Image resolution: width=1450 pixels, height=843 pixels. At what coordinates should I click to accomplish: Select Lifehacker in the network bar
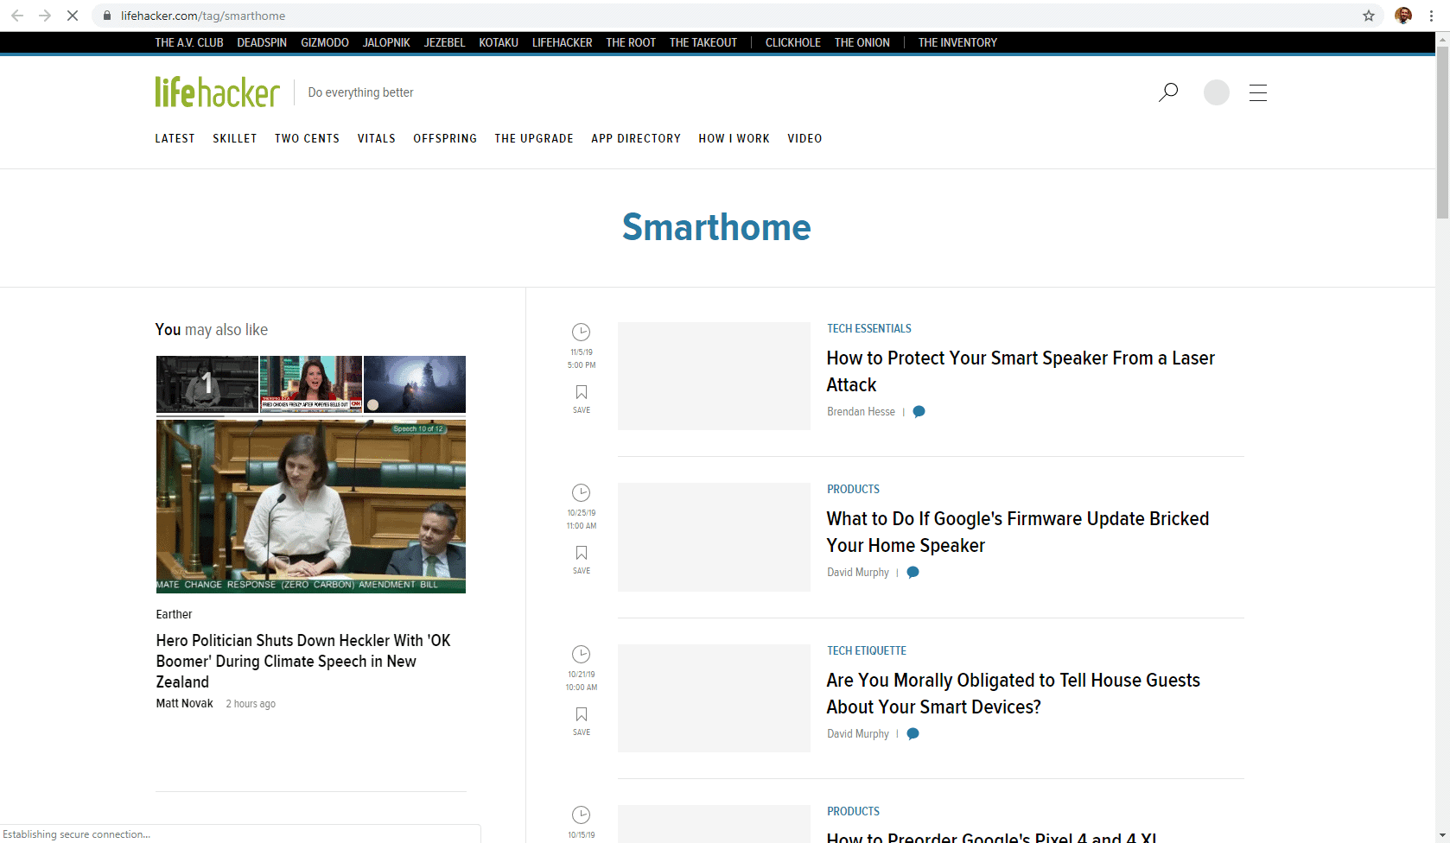pyautogui.click(x=563, y=42)
